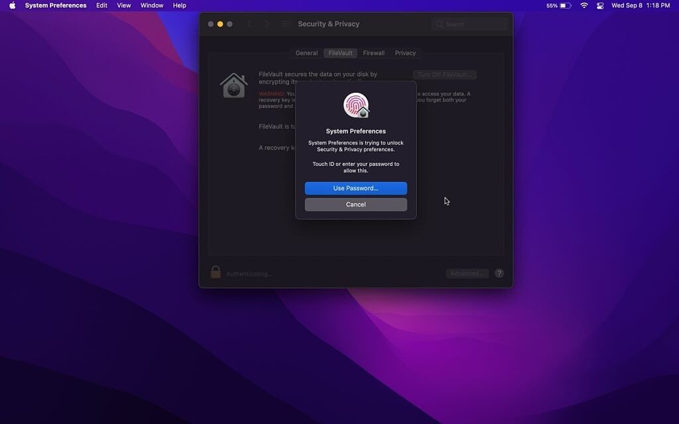679x424 pixels.
Task: Click the FileVault house padlock icon
Action: (234, 85)
